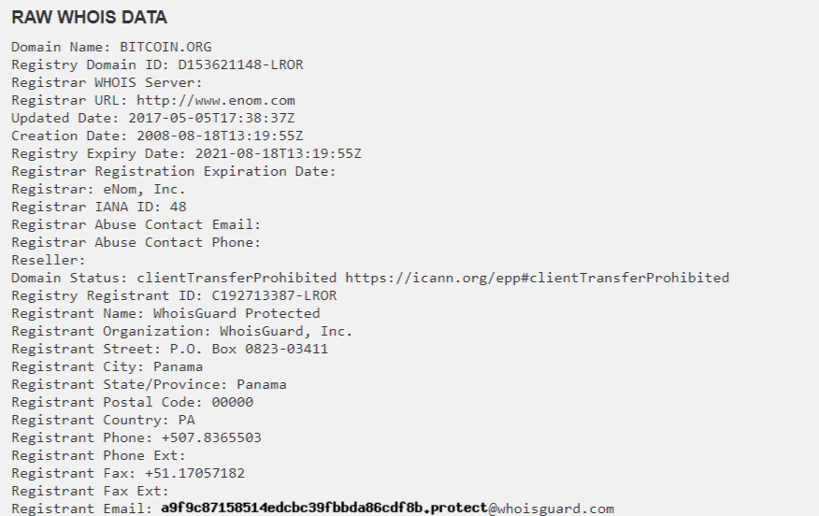Open the icann.org clientTransferProhibited URL
The image size is (819, 516).
pos(537,278)
